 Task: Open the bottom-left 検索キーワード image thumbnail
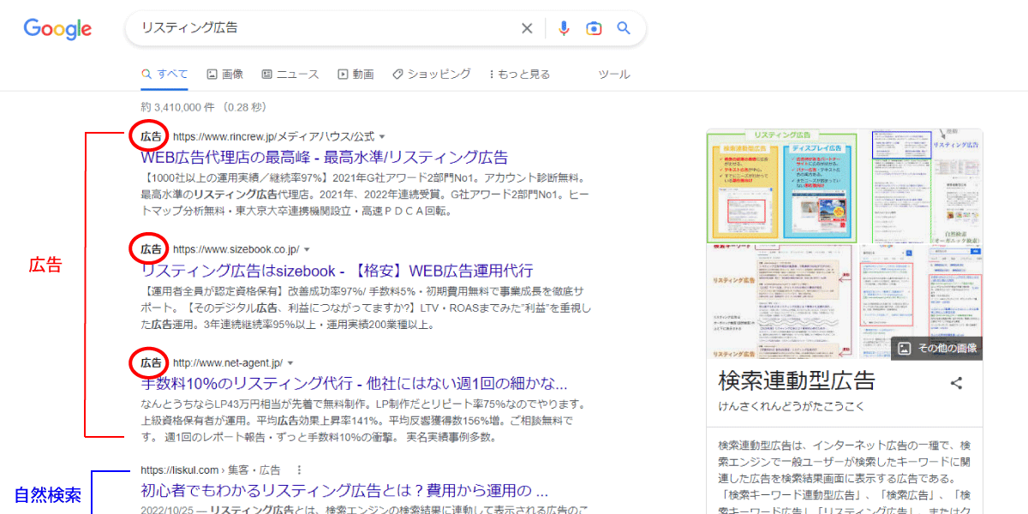click(780, 302)
